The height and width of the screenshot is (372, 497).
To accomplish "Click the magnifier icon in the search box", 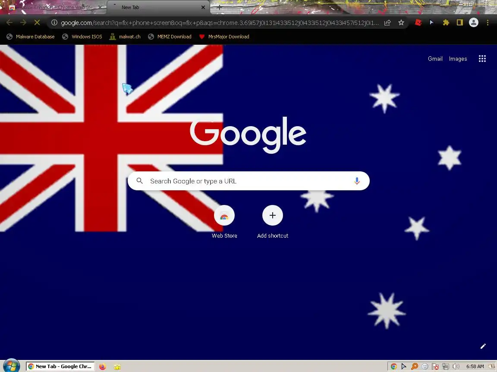I will 139,181.
